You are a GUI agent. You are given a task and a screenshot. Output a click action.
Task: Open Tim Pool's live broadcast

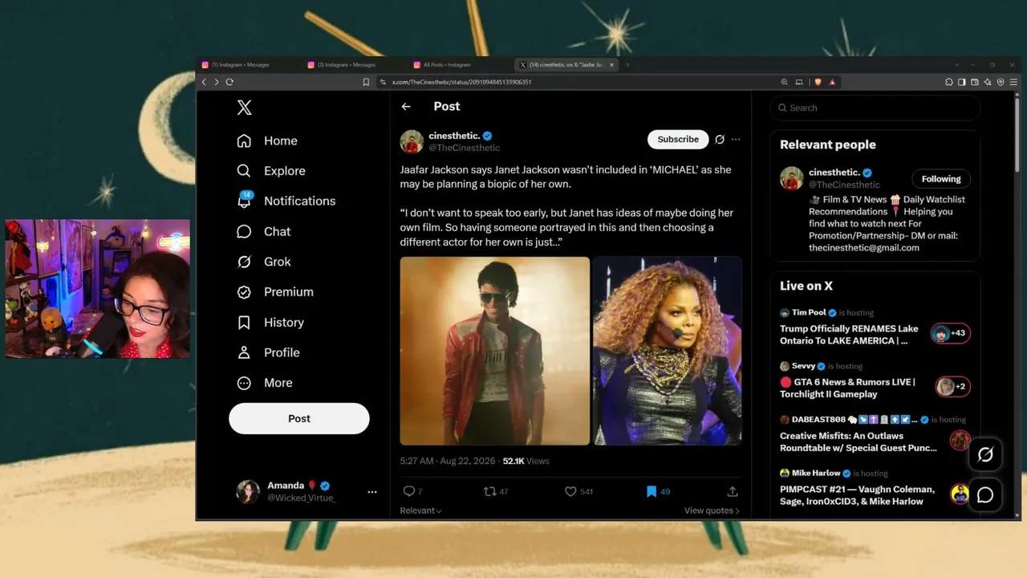(x=875, y=328)
